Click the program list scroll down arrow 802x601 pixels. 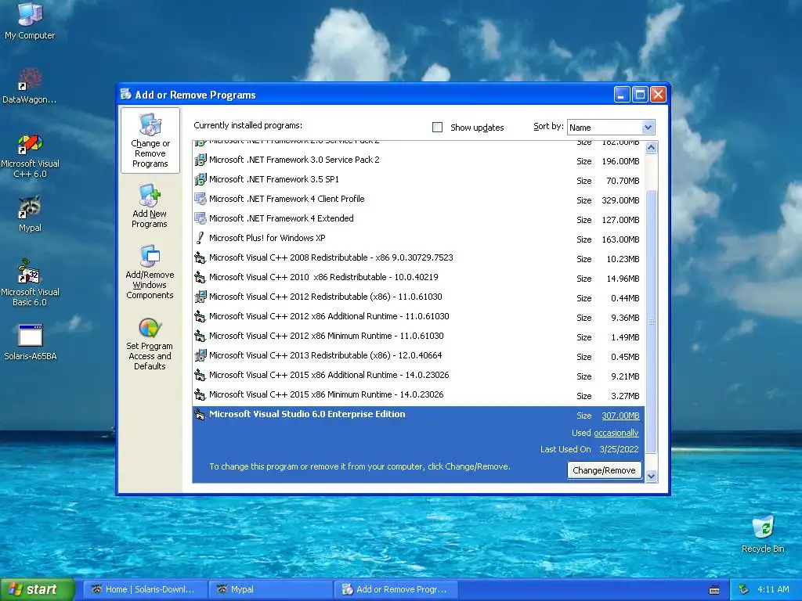pyautogui.click(x=651, y=477)
